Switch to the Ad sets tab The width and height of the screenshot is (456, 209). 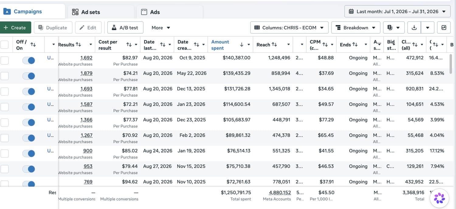(x=101, y=12)
